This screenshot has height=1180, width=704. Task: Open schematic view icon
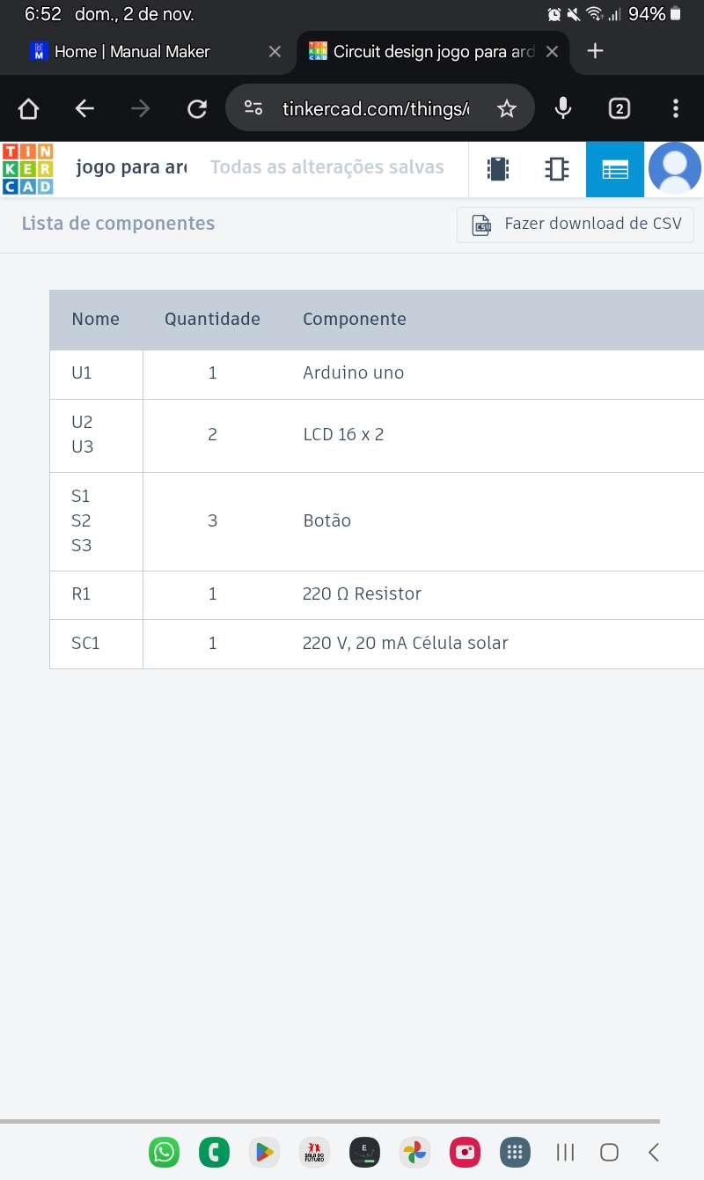[x=556, y=168]
